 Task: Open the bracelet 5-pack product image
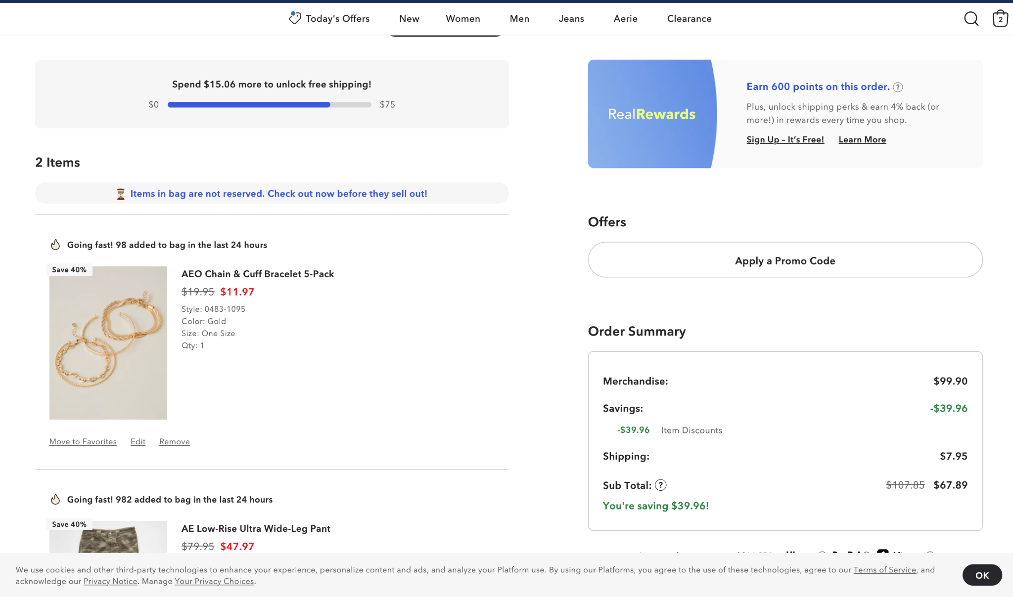(108, 343)
